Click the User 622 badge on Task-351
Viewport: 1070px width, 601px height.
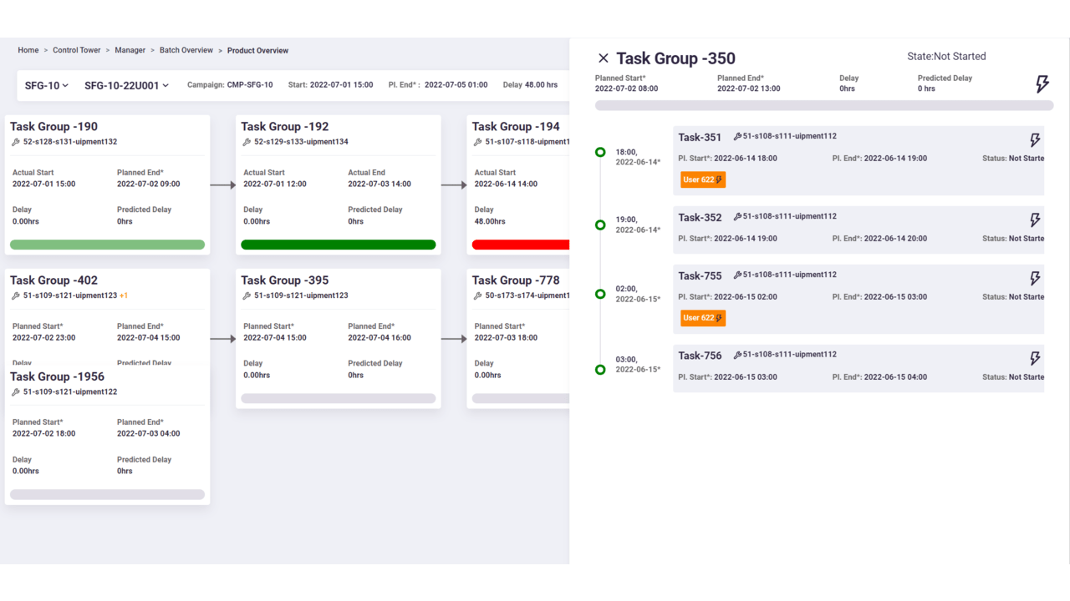(x=703, y=179)
